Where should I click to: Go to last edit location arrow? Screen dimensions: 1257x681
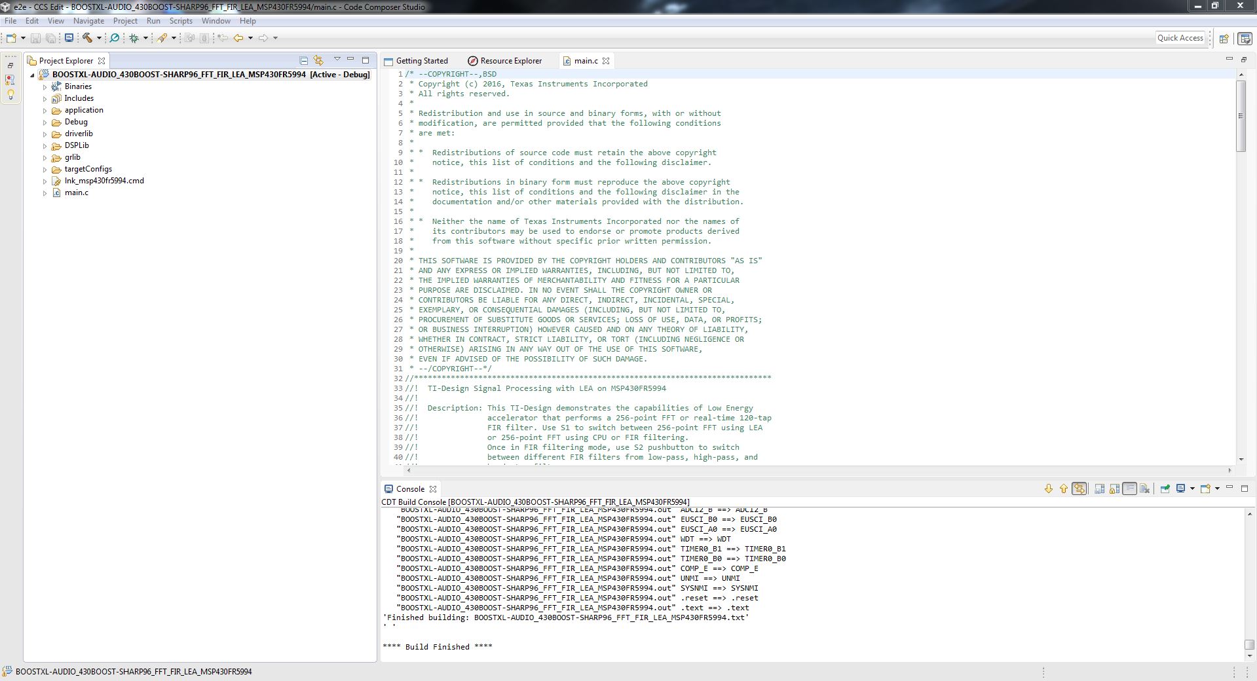click(223, 38)
